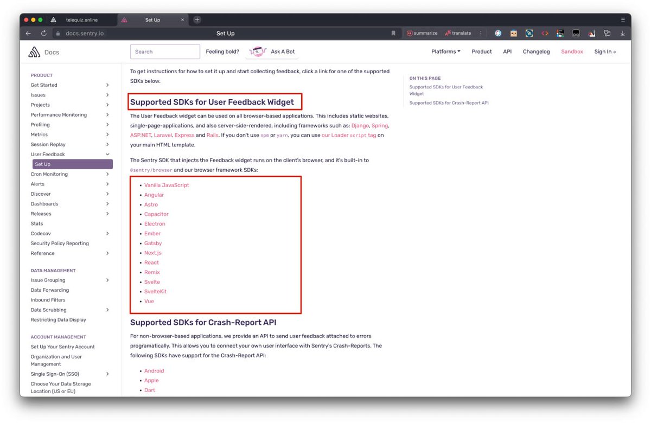Open a new tab with the plus icon
This screenshot has width=651, height=423.
(x=197, y=20)
